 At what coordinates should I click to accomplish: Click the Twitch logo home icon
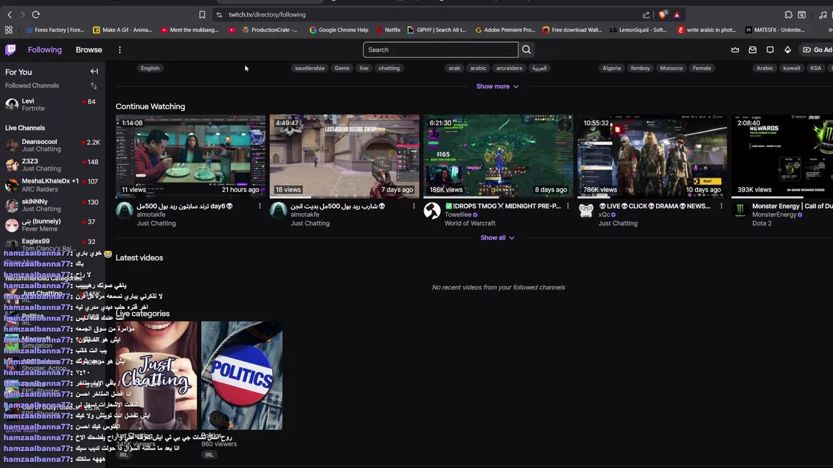pos(10,49)
